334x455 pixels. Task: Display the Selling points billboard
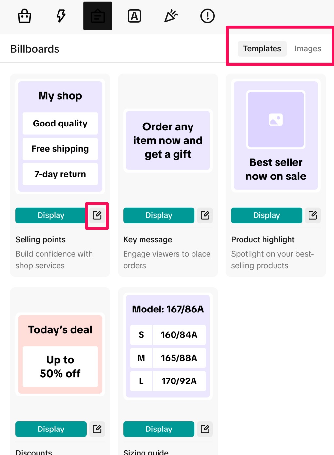[51, 215]
